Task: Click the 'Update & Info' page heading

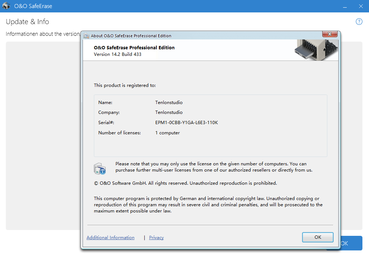Action: [x=27, y=22]
